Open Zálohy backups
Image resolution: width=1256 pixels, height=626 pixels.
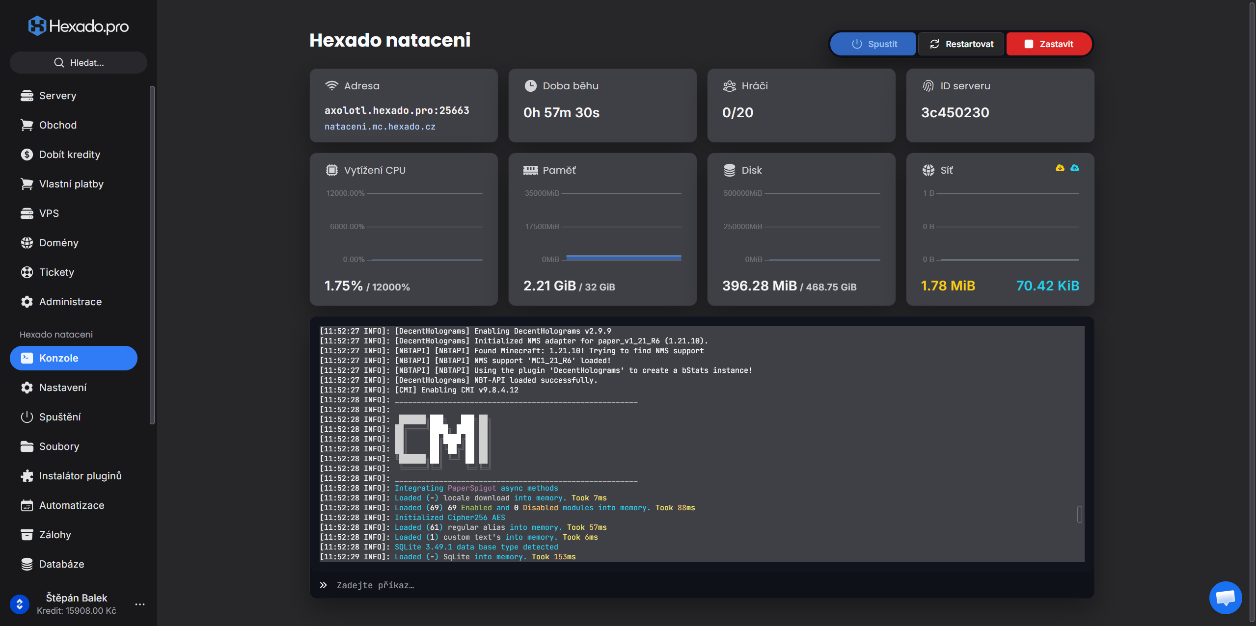pyautogui.click(x=74, y=535)
